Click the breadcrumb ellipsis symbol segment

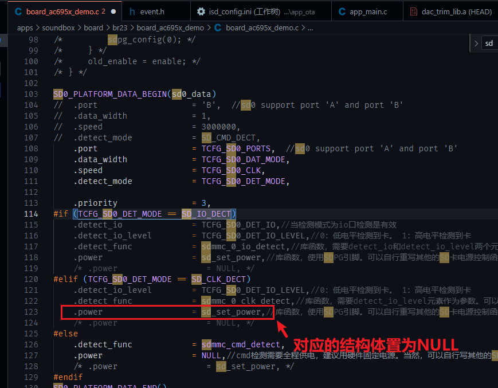click(310, 28)
